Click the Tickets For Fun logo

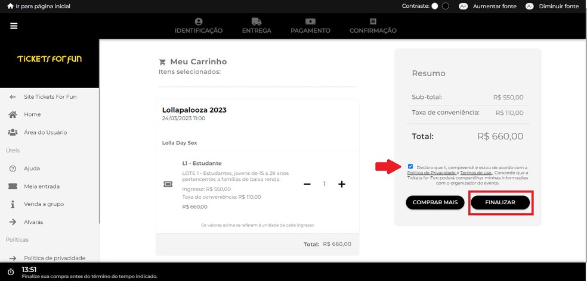[50, 58]
